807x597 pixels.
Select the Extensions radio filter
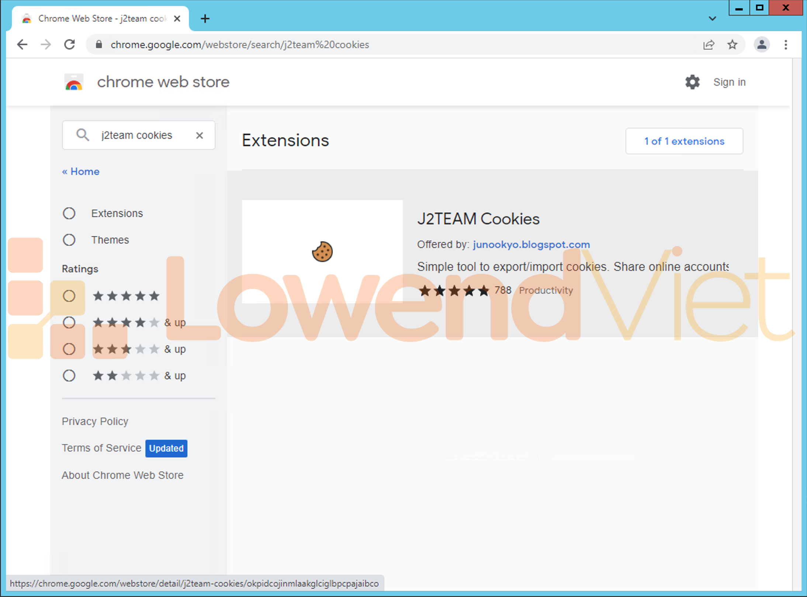click(69, 213)
